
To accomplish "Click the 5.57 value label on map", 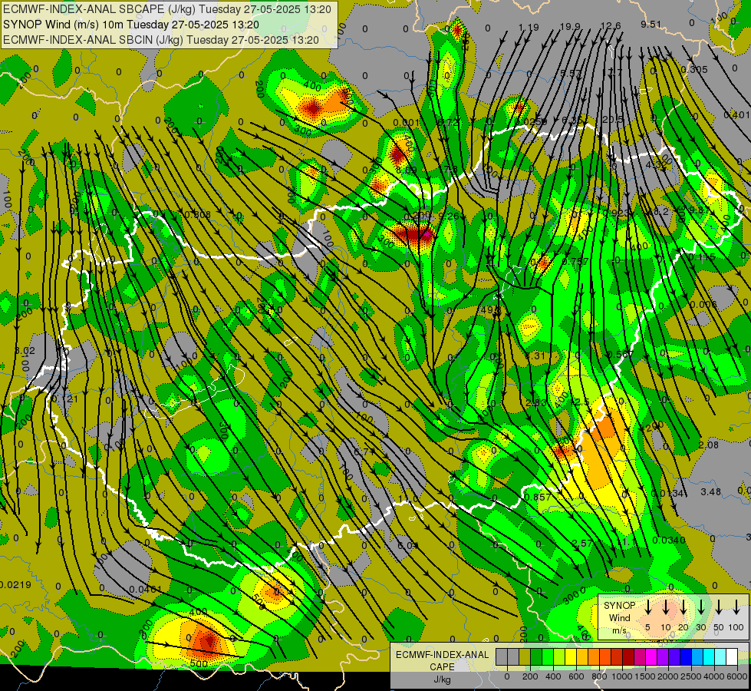I will [571, 74].
